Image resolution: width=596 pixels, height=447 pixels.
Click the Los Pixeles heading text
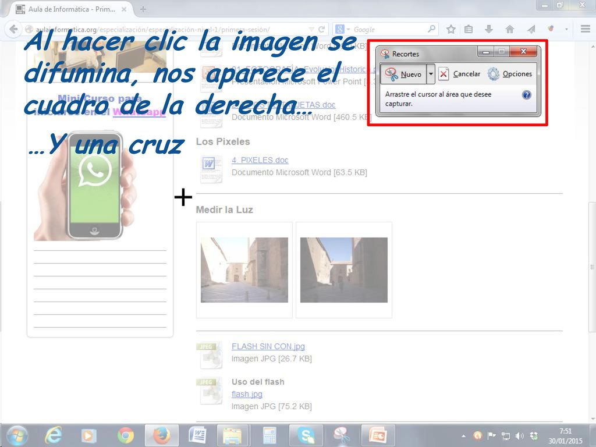pyautogui.click(x=223, y=142)
